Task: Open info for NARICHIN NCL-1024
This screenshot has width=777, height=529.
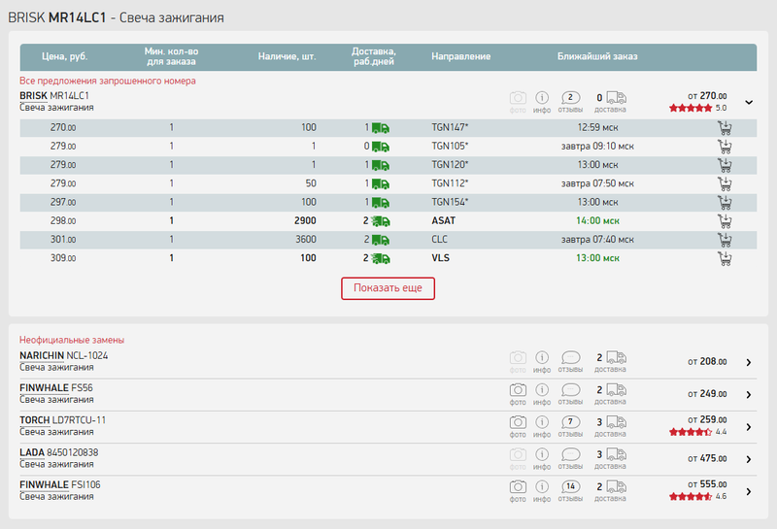Action: coord(542,357)
